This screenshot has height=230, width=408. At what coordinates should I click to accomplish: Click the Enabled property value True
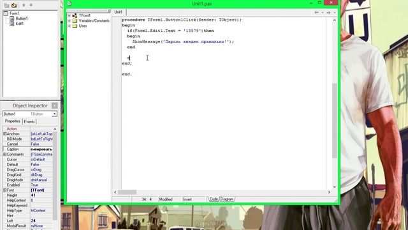coord(34,185)
